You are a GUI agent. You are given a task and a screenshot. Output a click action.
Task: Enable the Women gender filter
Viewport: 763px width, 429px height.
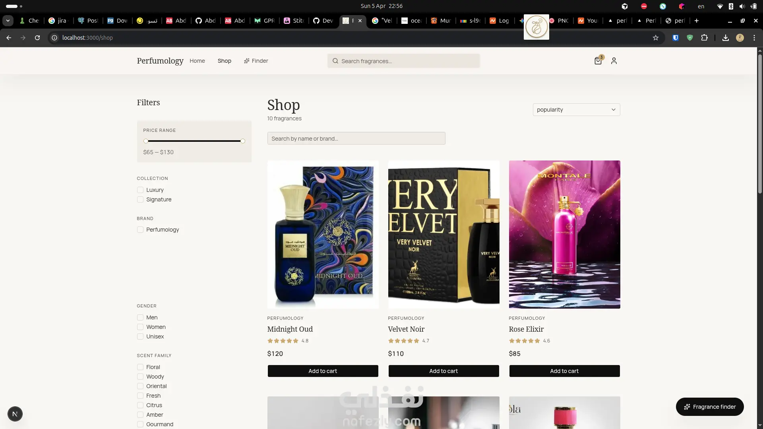tap(140, 327)
